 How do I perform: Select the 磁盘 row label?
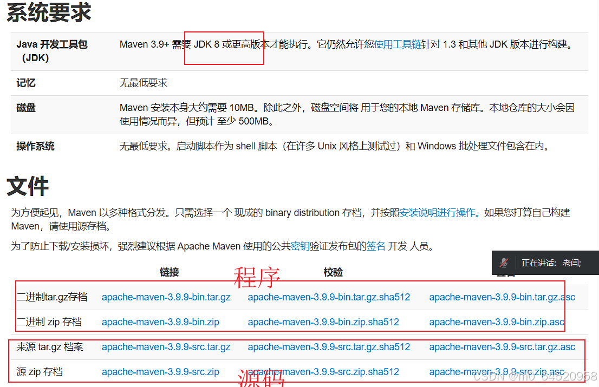click(26, 108)
